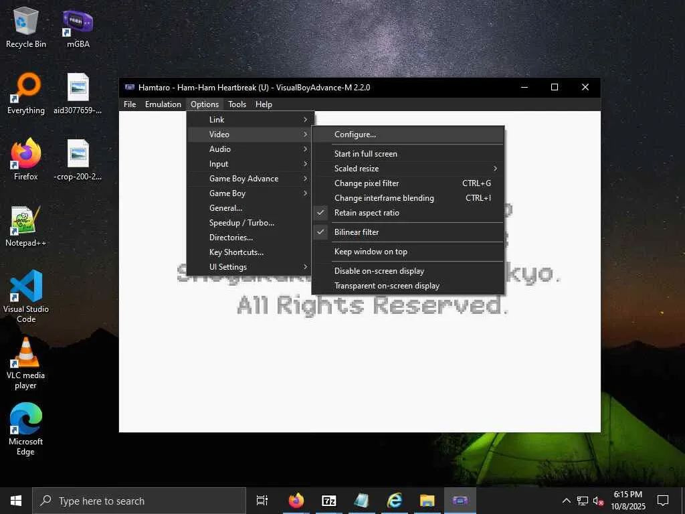Image resolution: width=685 pixels, height=514 pixels.
Task: Open the Windows Start menu
Action: pos(16,501)
